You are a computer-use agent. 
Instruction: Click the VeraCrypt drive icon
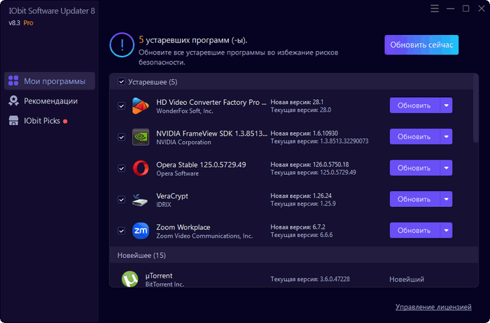tap(140, 200)
